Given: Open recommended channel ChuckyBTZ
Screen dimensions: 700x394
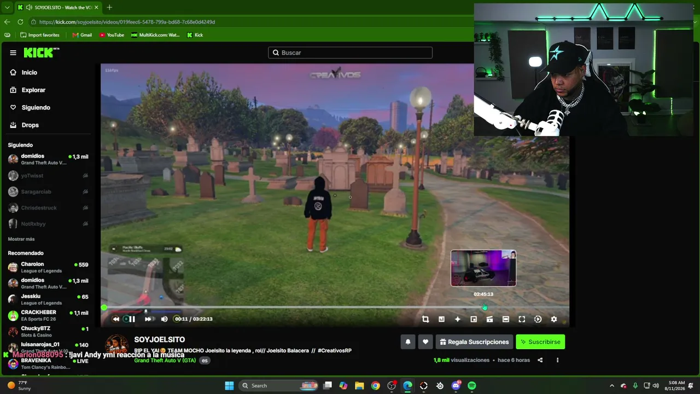Looking at the screenshot, I should [x=48, y=331].
